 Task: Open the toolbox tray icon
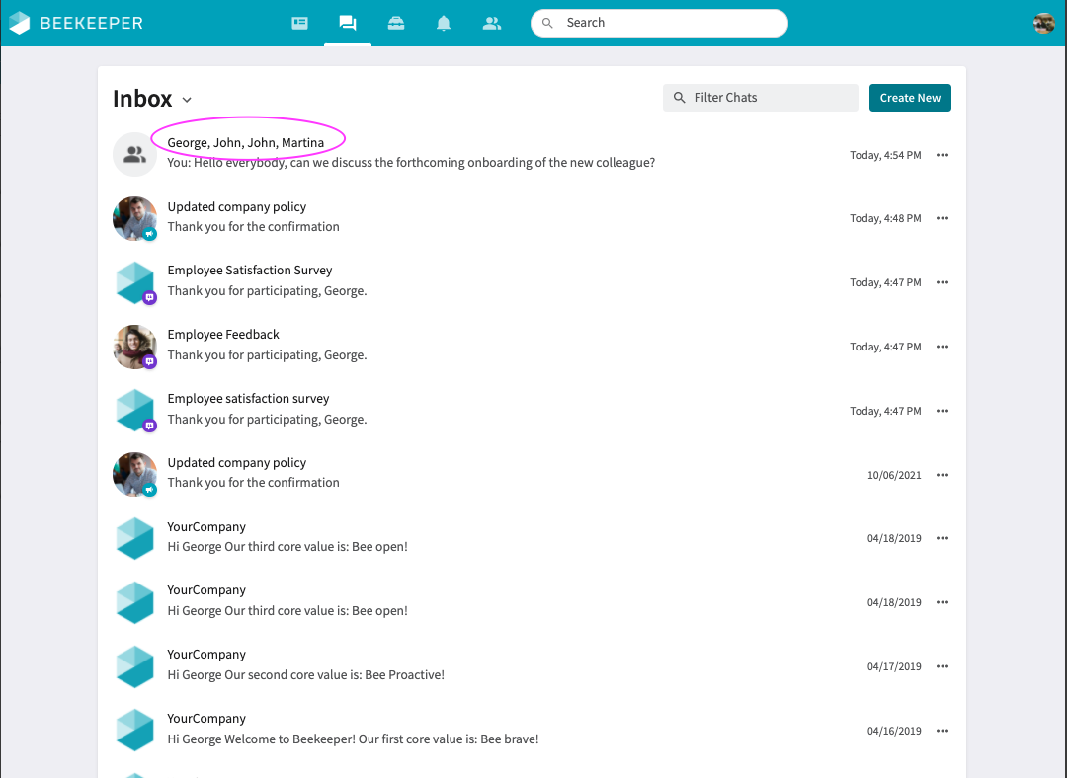click(x=396, y=23)
